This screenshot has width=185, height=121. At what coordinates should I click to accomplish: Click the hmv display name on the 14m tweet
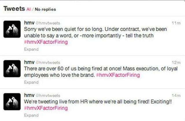[x=29, y=95]
